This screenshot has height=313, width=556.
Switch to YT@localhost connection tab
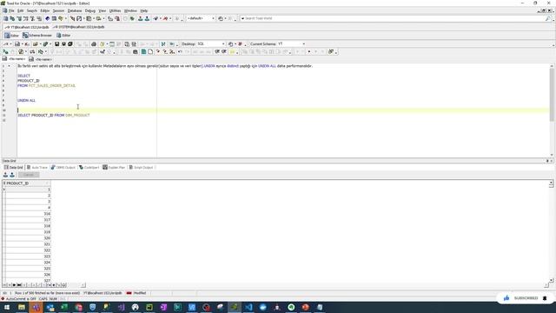[x=27, y=27]
